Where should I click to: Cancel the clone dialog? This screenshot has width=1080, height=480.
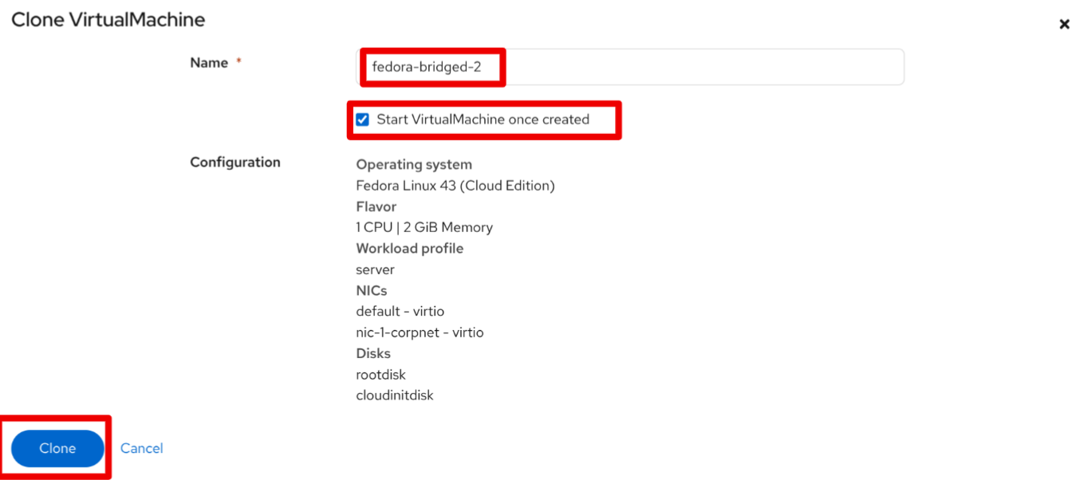(x=142, y=448)
